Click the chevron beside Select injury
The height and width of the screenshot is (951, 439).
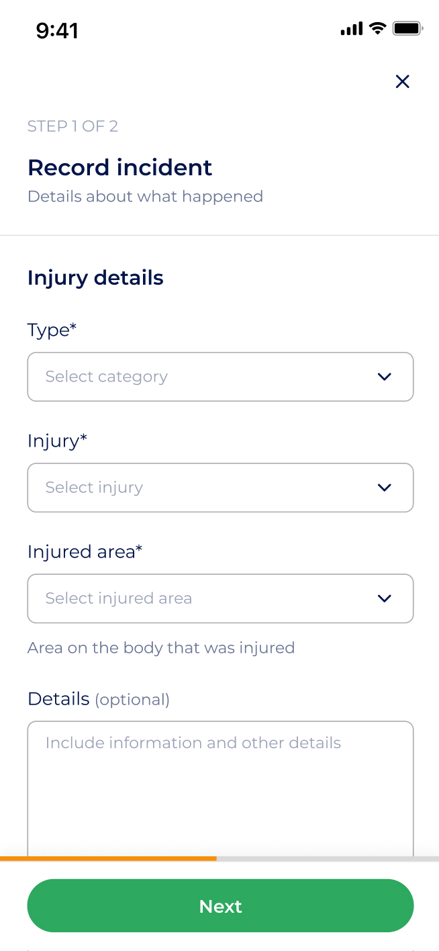385,488
